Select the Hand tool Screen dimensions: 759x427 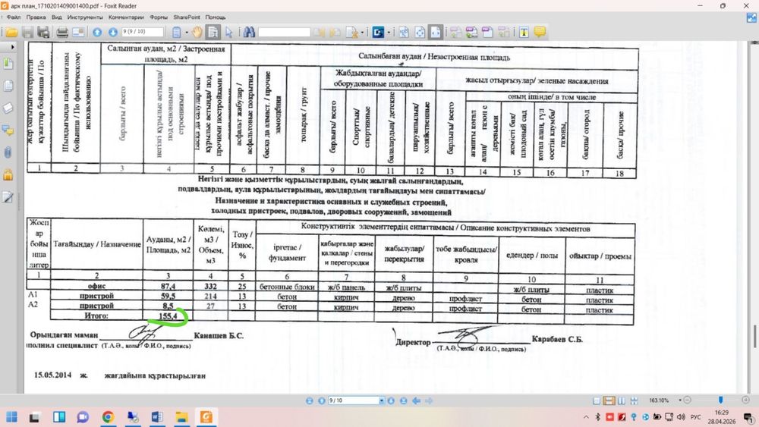pos(197,33)
